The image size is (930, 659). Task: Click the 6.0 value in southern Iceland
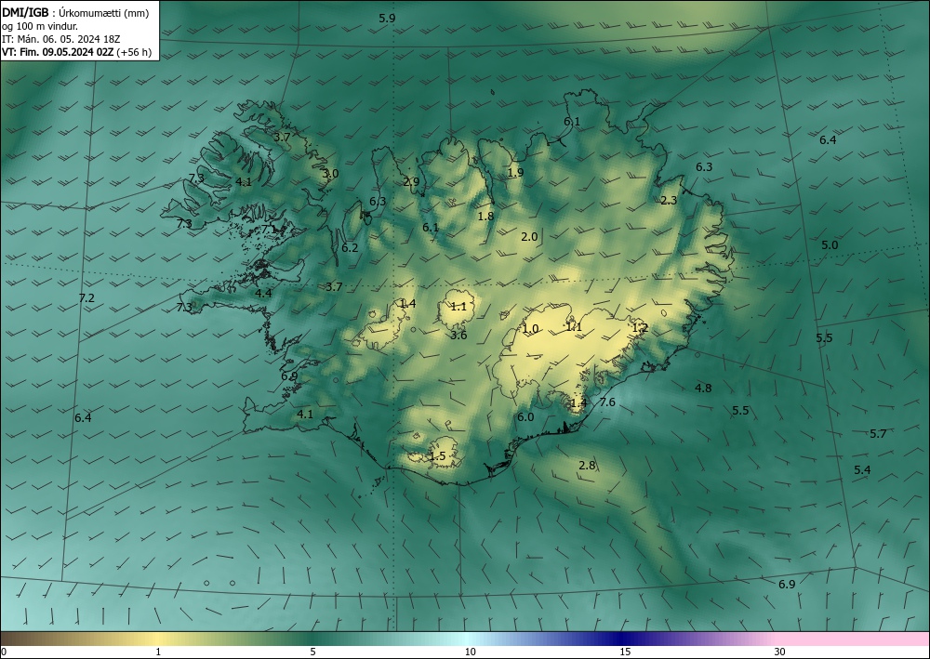coord(525,417)
